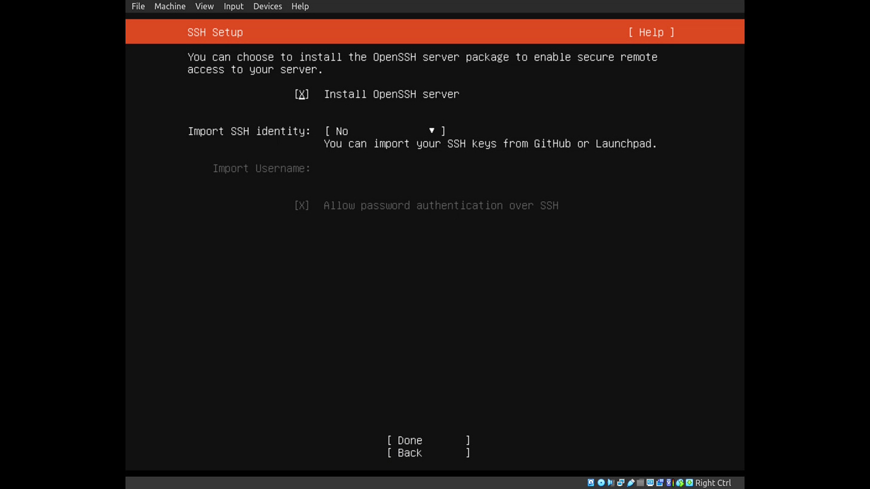The height and width of the screenshot is (489, 870).
Task: Toggle Allow password authentication over SSH
Action: (301, 205)
